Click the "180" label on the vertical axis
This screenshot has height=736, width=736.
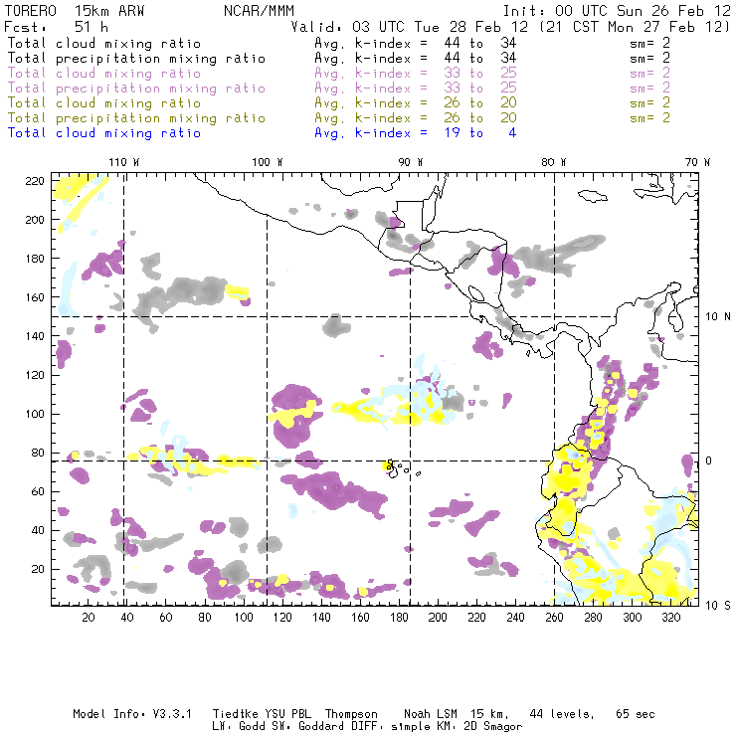[35, 259]
